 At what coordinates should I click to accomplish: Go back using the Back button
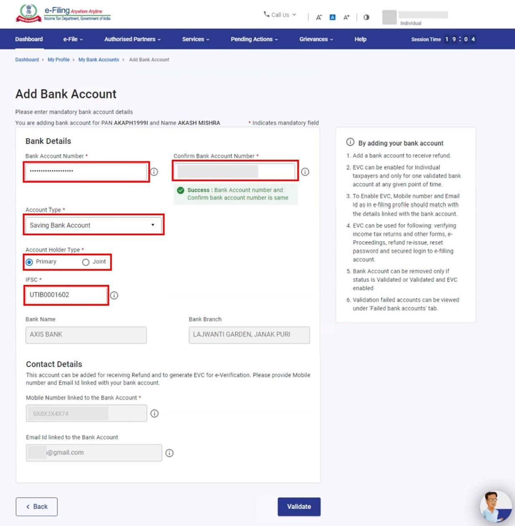[x=36, y=506]
